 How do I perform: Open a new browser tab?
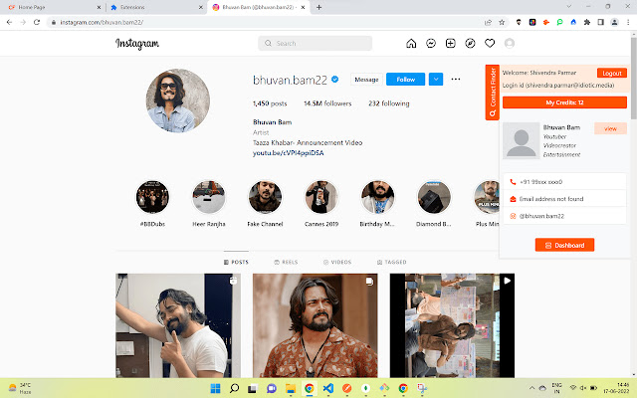coord(318,7)
